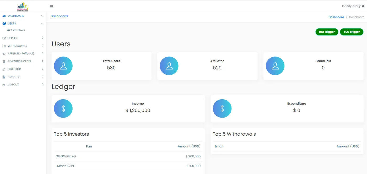Screen dimensions: 367x174
Task: Click the Reports file icon in sidebar
Action: [4, 77]
